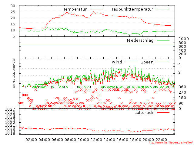The height and width of the screenshot is (145, 194).
Task: Click the 08:00 time axis label
Action: pyautogui.click(x=70, y=140)
